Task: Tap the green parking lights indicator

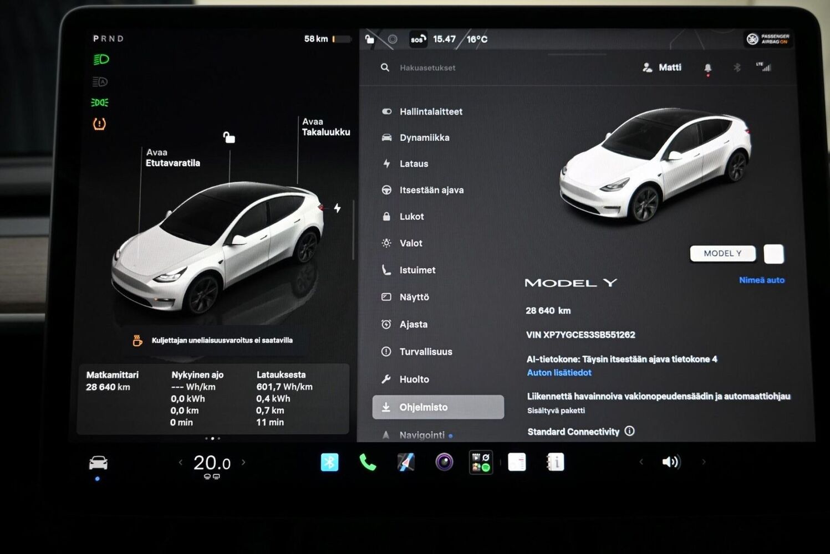Action: pyautogui.click(x=100, y=102)
